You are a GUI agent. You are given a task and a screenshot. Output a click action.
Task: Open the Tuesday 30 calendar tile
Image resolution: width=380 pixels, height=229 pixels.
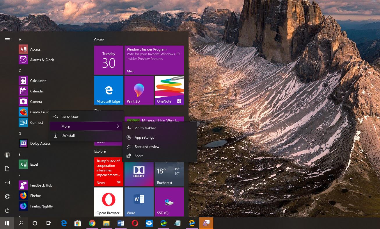(x=109, y=60)
